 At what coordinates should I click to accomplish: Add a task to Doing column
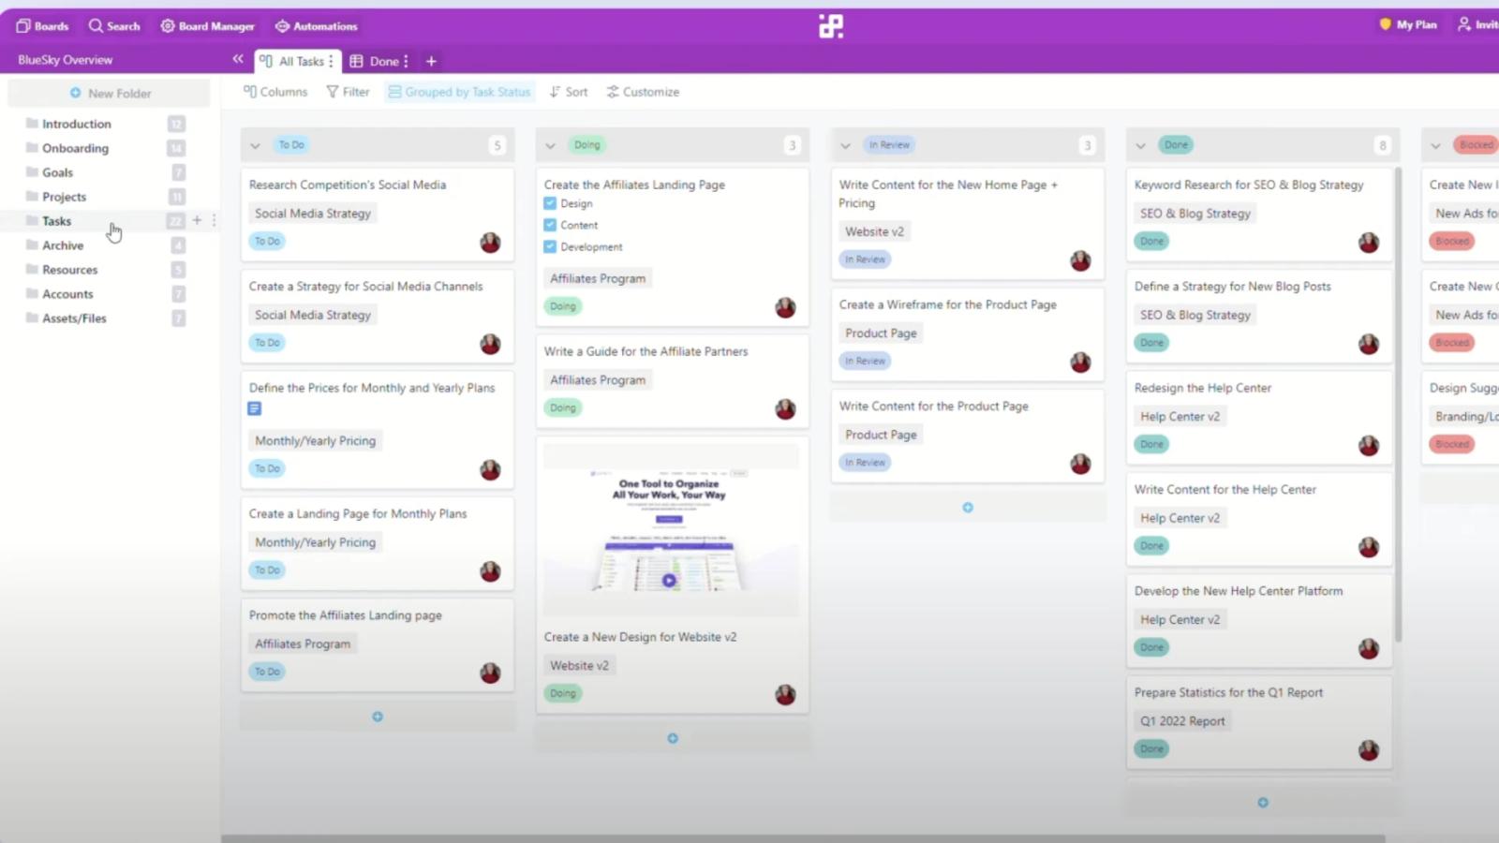(673, 738)
